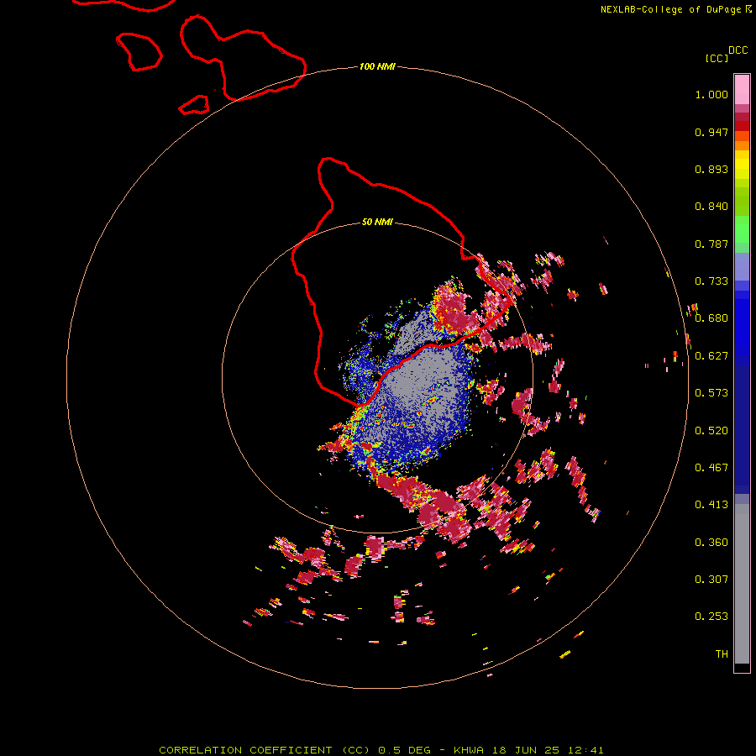The width and height of the screenshot is (756, 756).
Task: Click the NEXLAB-College of DuPage credit text
Action: pos(670,9)
